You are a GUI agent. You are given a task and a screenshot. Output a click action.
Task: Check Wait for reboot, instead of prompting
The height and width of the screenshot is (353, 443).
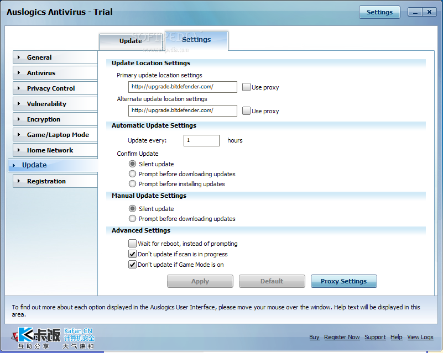[132, 243]
